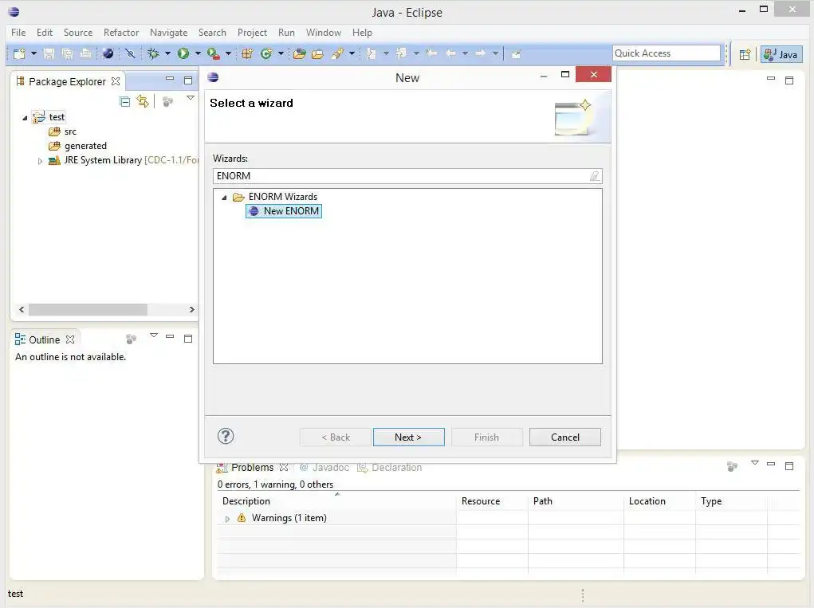
Task: Open the Source menu
Action: (x=78, y=32)
